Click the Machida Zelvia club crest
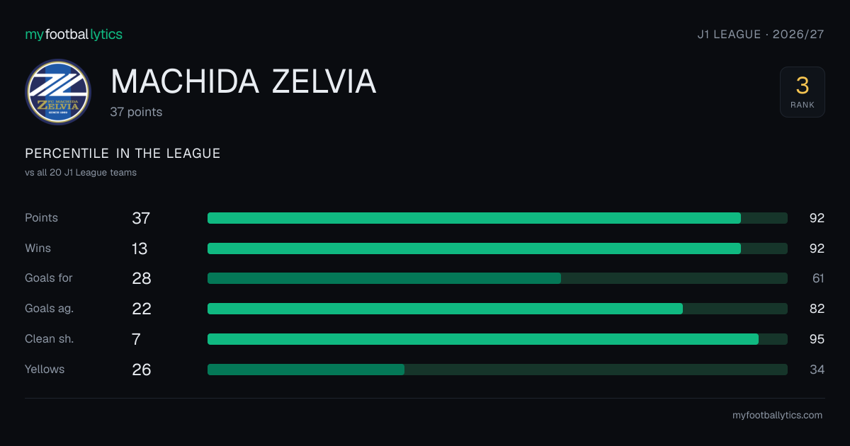 [x=58, y=92]
